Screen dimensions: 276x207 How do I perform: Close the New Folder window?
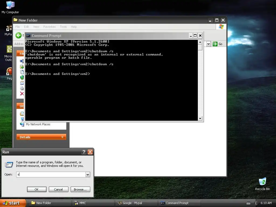coord(223,20)
